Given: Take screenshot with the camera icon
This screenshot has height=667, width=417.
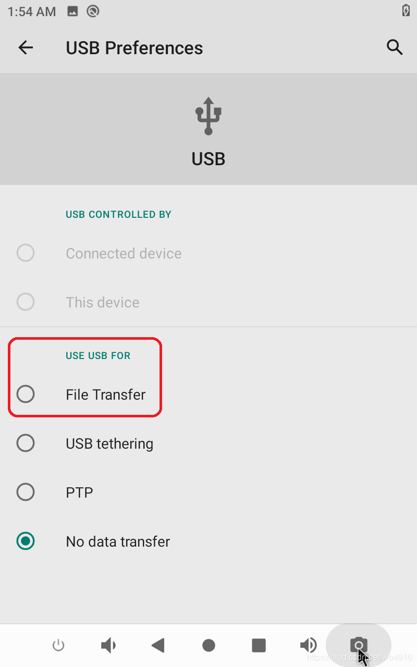Looking at the screenshot, I should pyautogui.click(x=359, y=645).
